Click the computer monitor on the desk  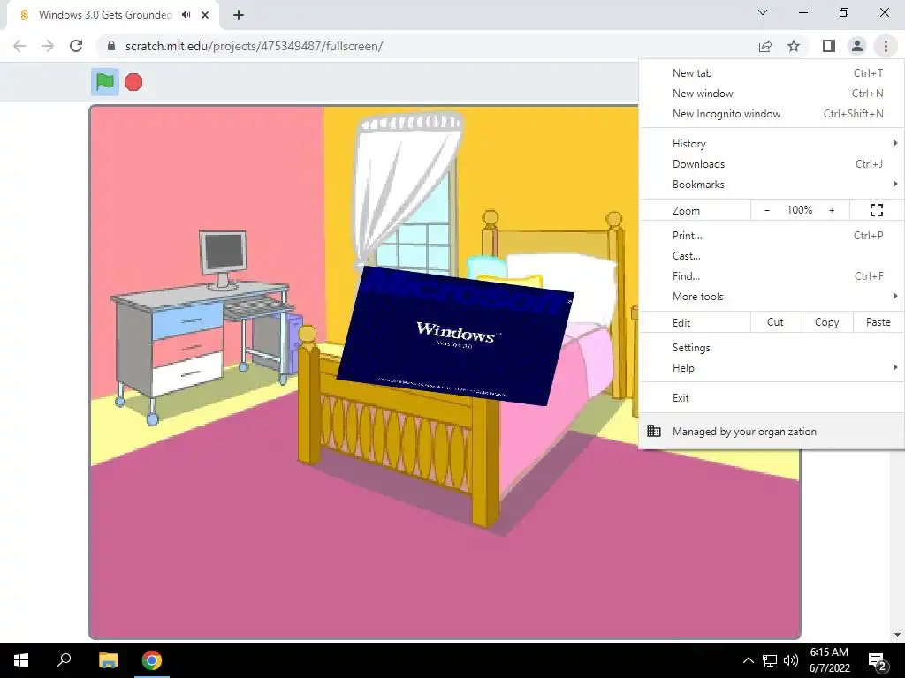pos(224,260)
